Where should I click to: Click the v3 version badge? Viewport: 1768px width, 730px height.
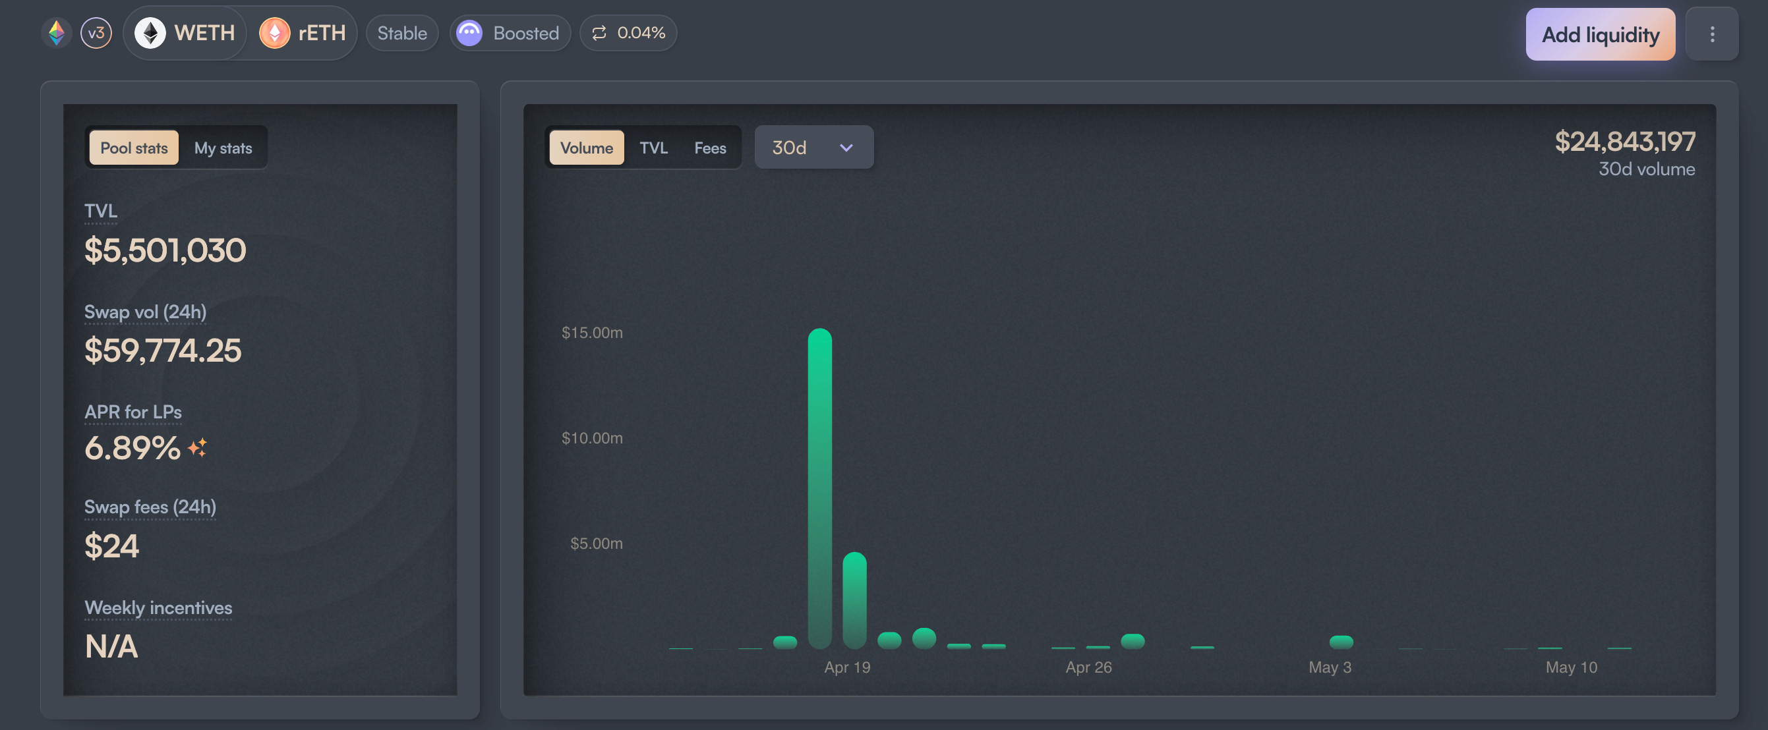pos(96,33)
